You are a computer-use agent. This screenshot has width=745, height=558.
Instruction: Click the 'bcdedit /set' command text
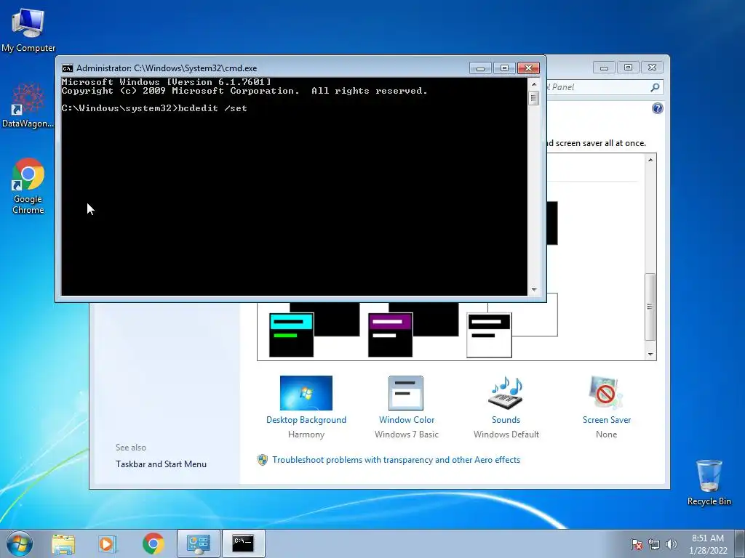(212, 108)
